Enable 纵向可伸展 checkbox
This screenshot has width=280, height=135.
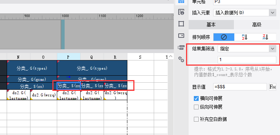[x=196, y=107]
